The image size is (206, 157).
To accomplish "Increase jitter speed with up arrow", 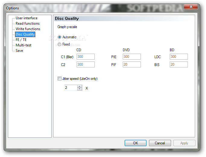I will coord(80,86).
